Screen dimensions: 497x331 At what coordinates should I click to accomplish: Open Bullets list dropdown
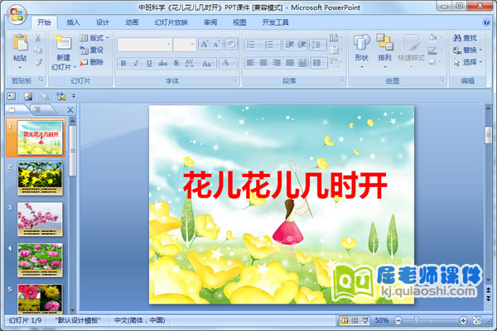point(253,45)
